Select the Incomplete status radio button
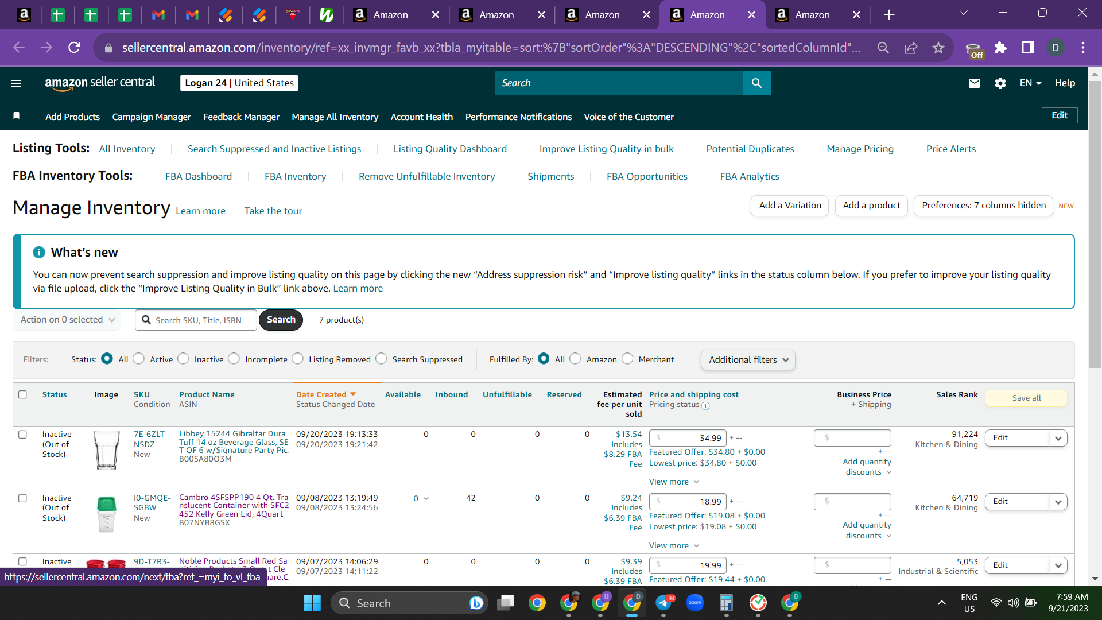Screen dimensions: 1102x620 point(234,359)
